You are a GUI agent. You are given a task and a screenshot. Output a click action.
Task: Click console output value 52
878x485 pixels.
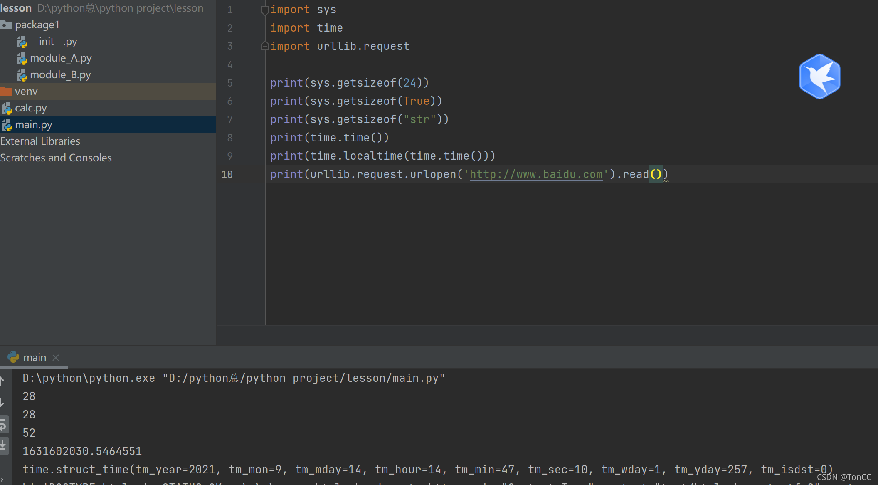coord(29,433)
